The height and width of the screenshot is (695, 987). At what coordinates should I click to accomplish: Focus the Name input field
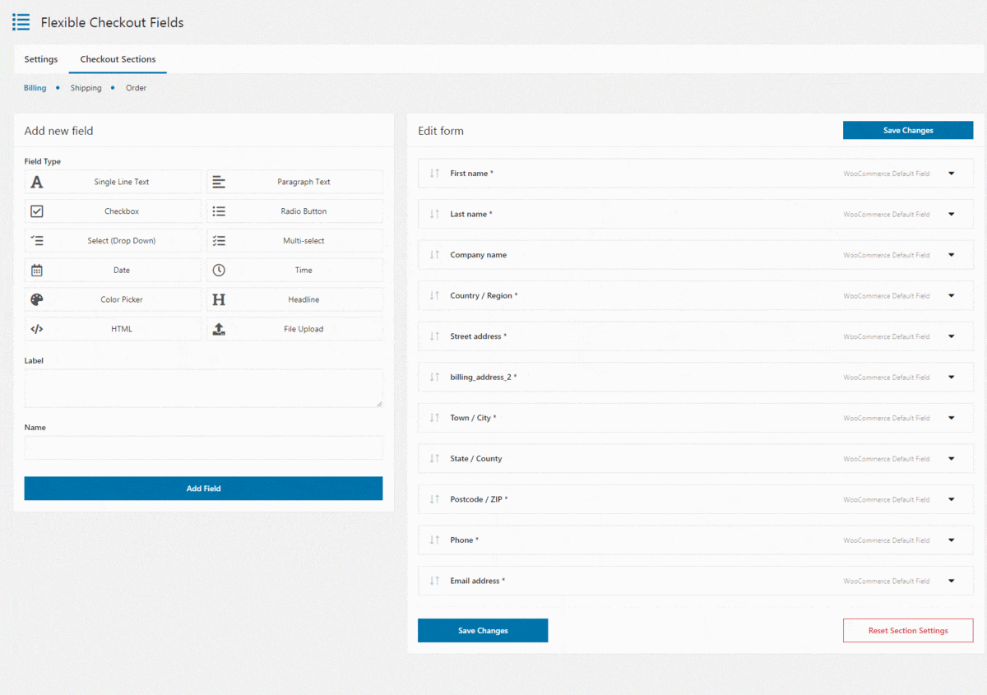(203, 447)
